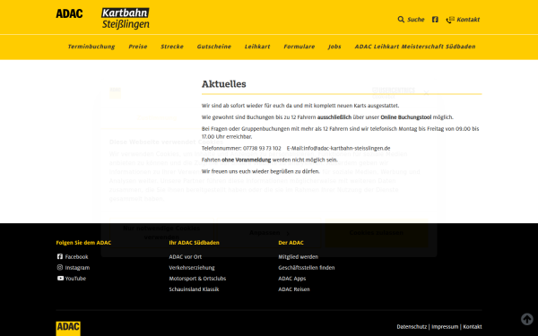538x336 pixels.
Task: Click the Facebook icon in footer
Action: point(60,256)
